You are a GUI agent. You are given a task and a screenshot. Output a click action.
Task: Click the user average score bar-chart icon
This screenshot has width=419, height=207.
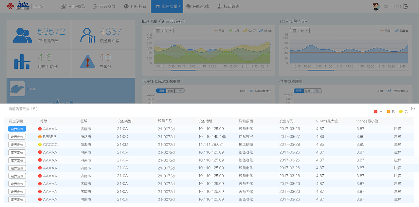[x=22, y=61]
